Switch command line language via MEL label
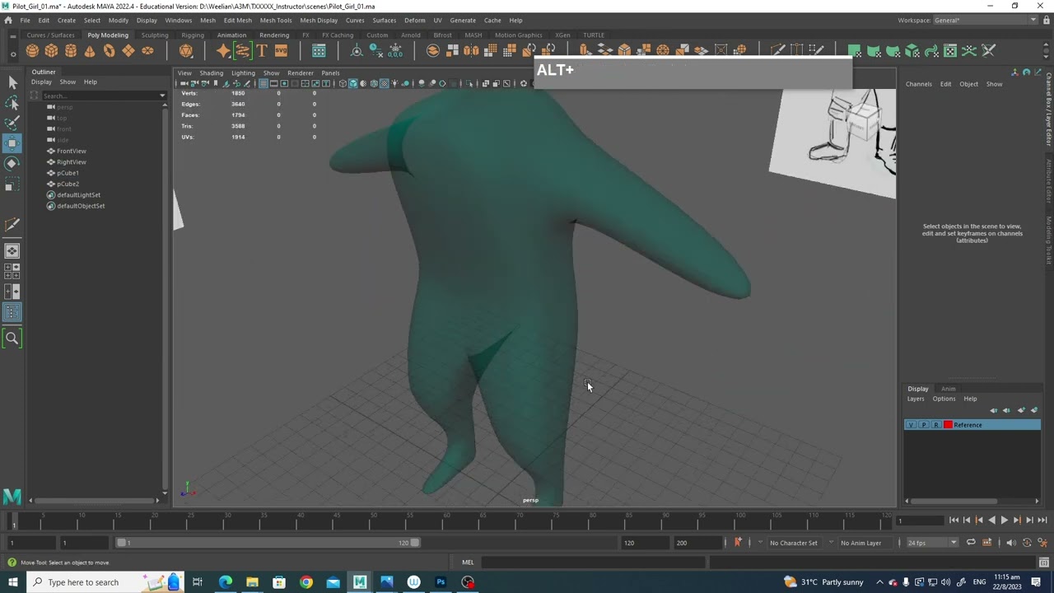This screenshot has width=1054, height=593. [x=468, y=563]
